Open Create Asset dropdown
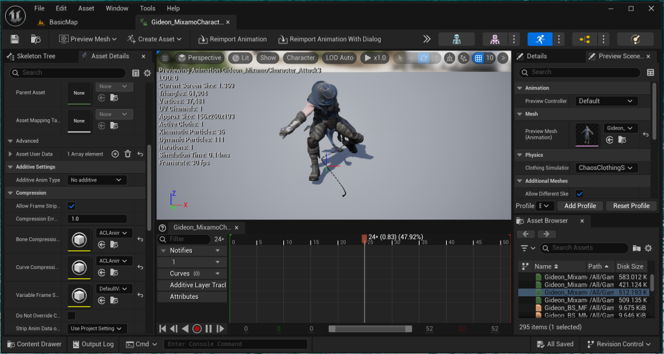 [x=154, y=39]
